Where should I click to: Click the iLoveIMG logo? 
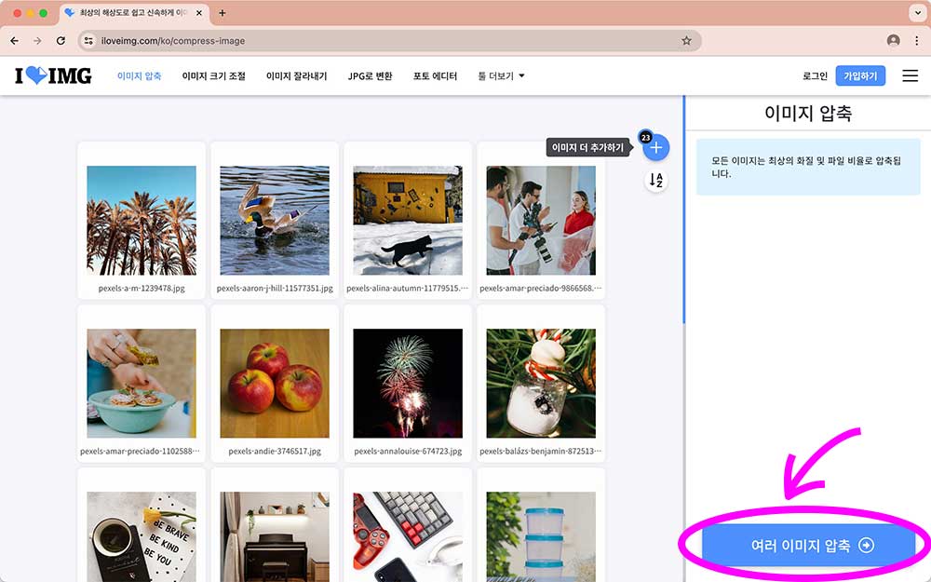click(53, 75)
